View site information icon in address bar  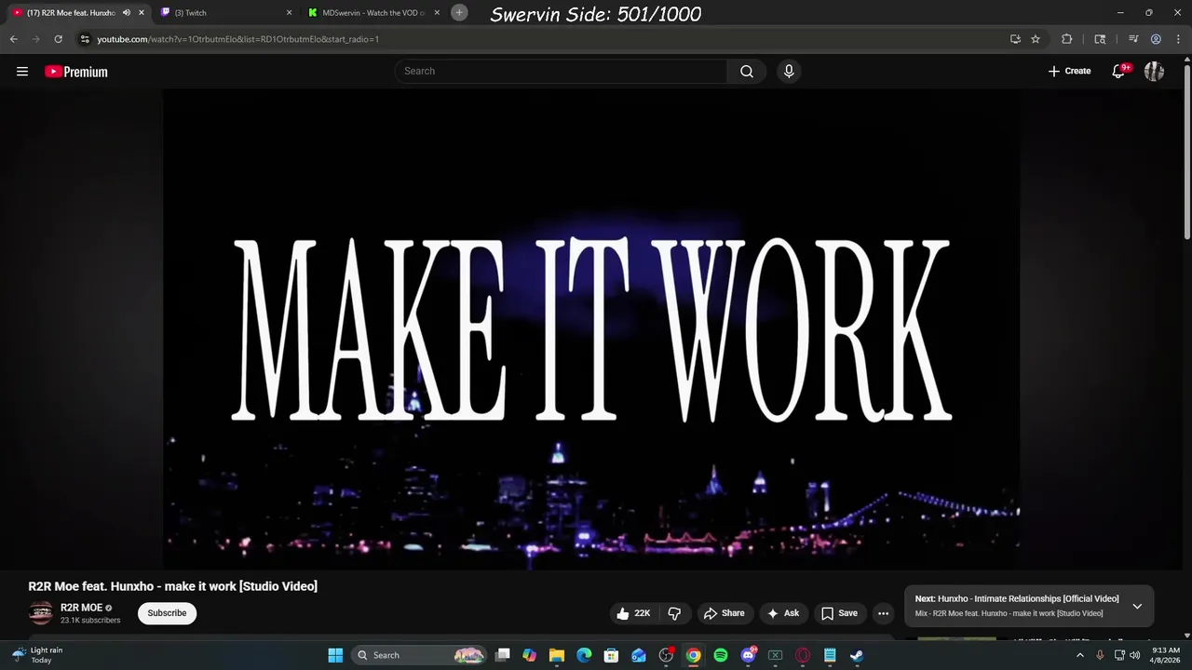tap(85, 39)
